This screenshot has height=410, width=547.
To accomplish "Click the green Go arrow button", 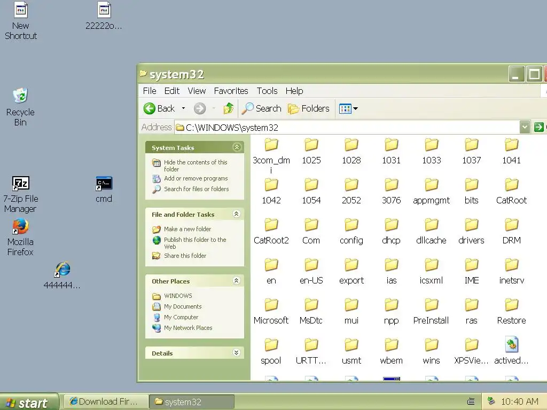I will (538, 127).
